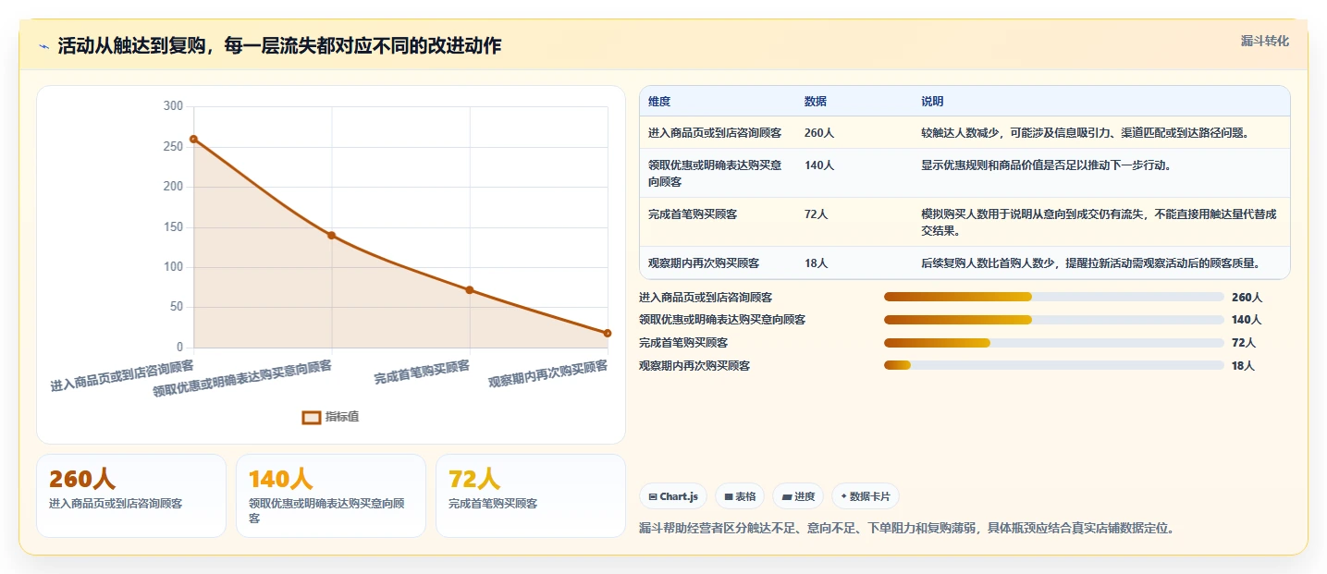Click the 进入商品页或到店咨询顾客 table cell
The height and width of the screenshot is (574, 1327).
(x=716, y=132)
